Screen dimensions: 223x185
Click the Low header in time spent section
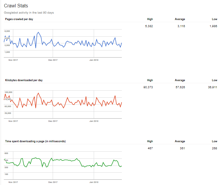(214, 141)
